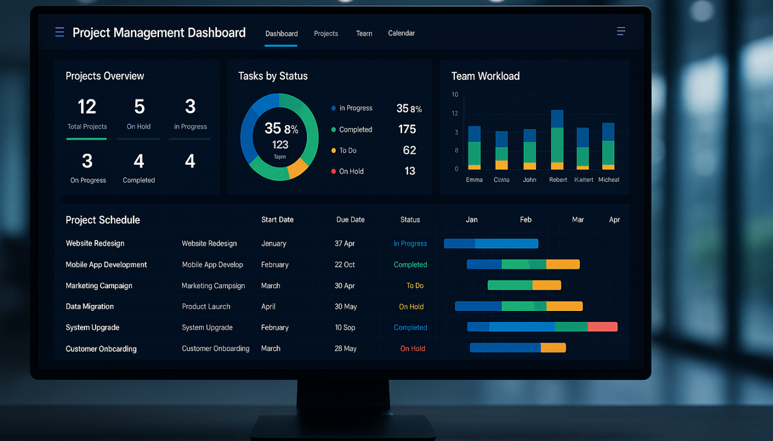This screenshot has width=773, height=441.
Task: Click the center of the tasks donut chart
Action: [279, 137]
